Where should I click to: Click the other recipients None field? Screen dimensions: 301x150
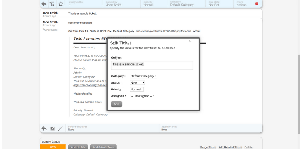113,128
